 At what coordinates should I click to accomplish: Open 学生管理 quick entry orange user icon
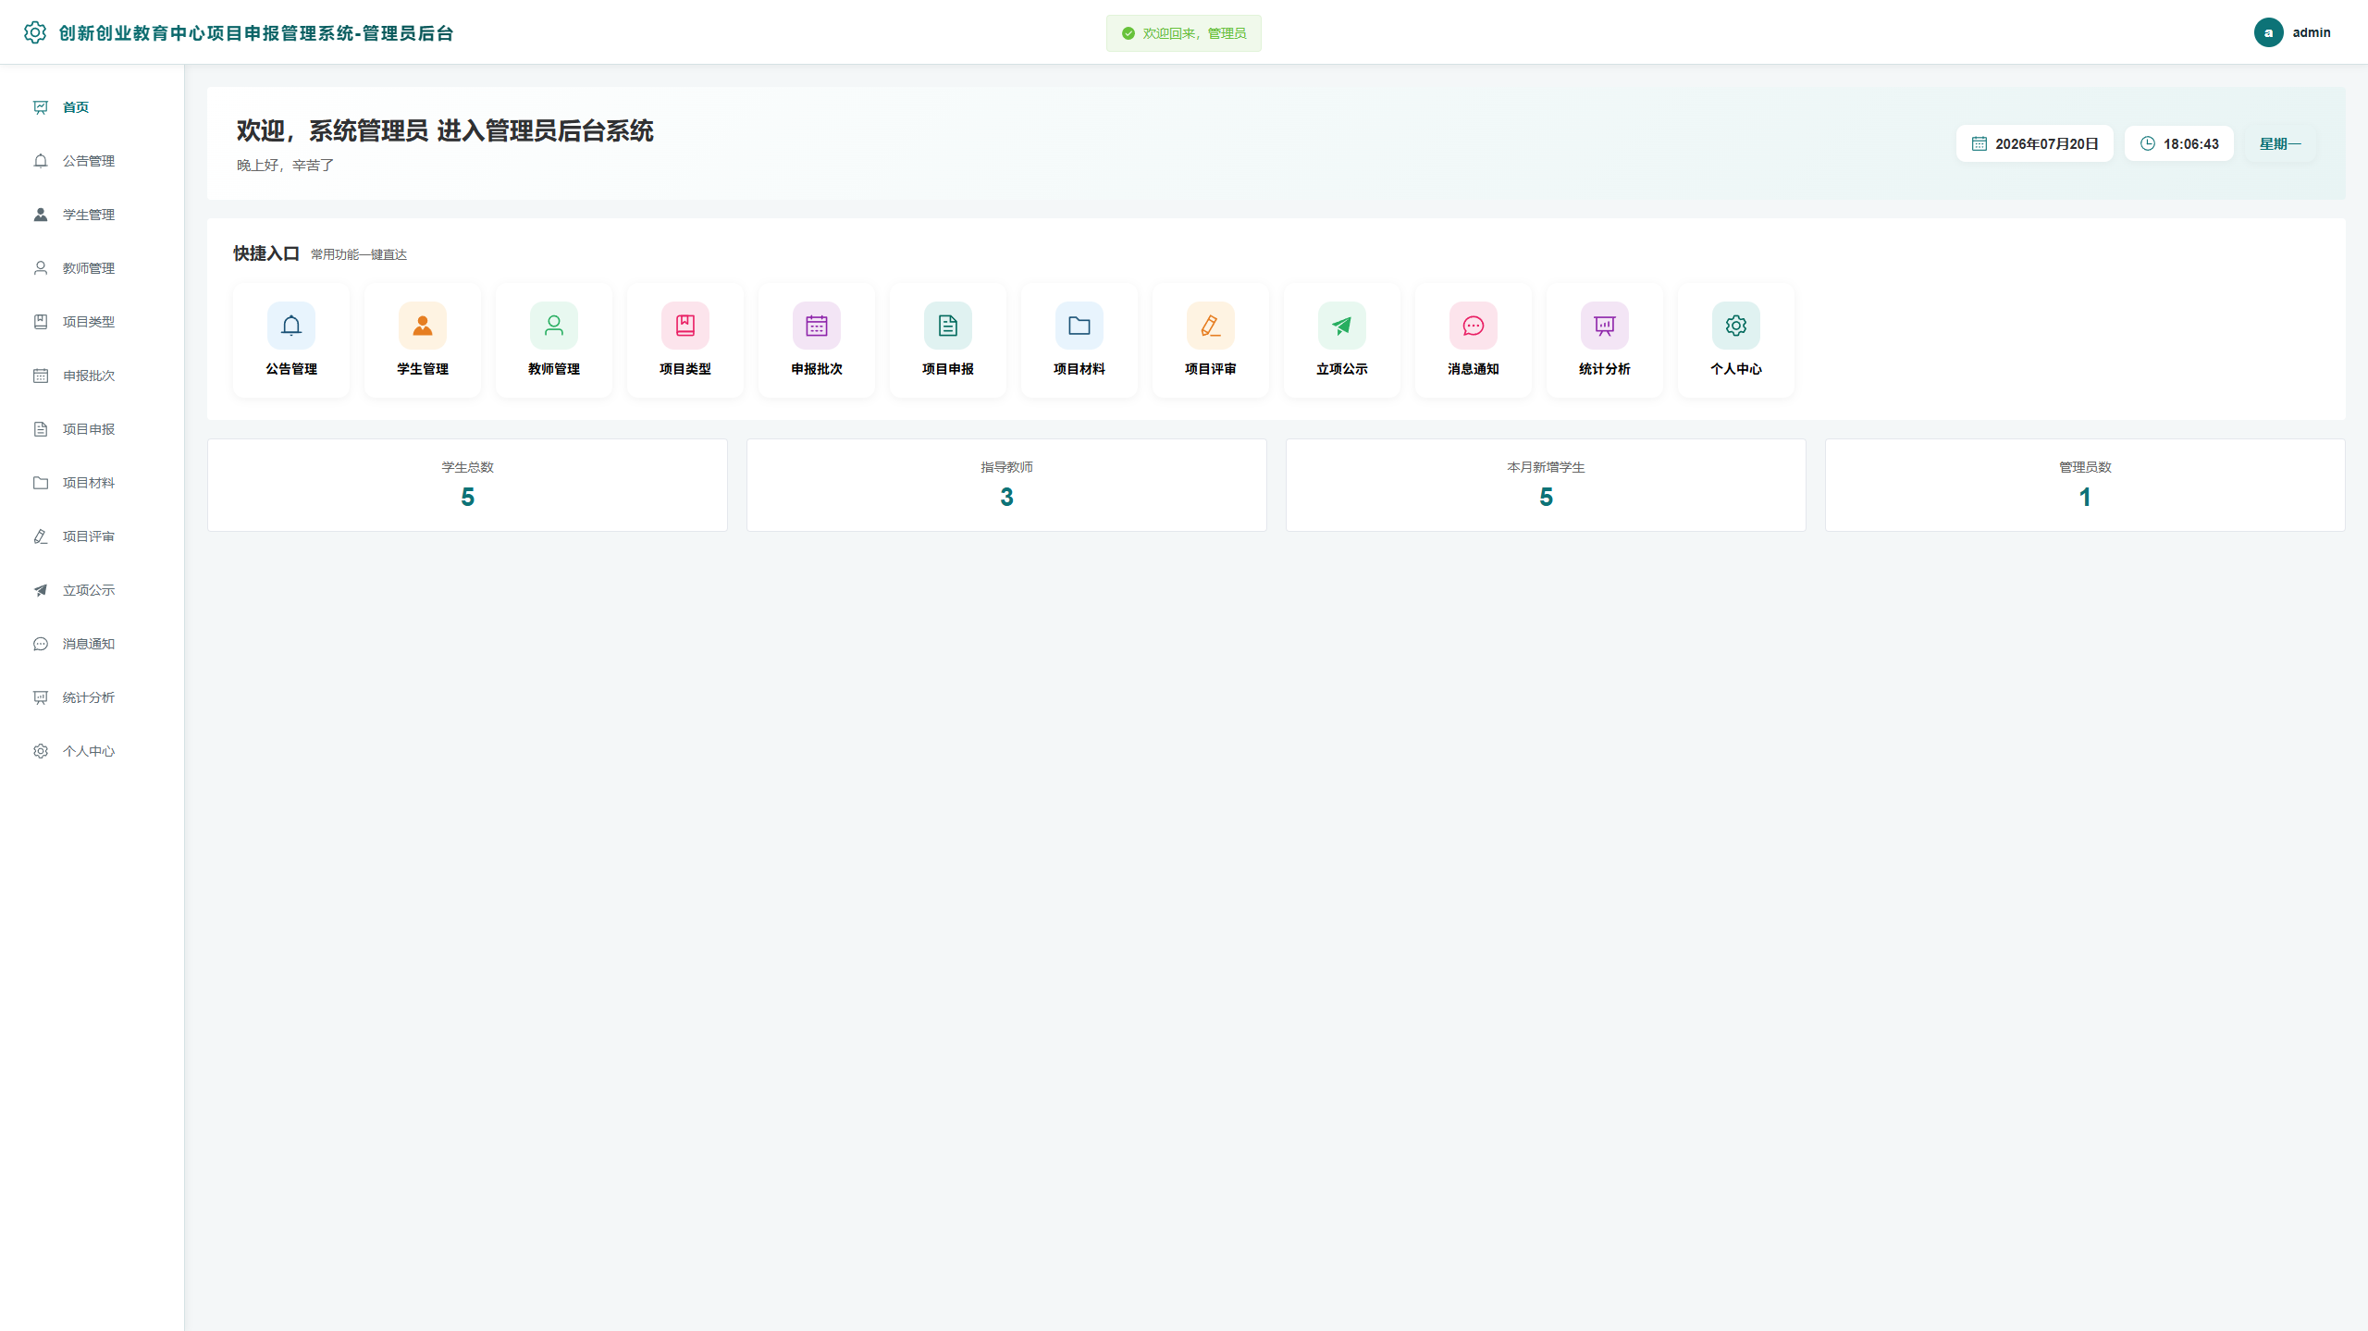(x=423, y=326)
